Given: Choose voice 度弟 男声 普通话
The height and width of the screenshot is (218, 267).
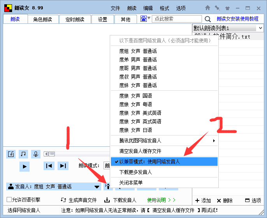Looking at the screenshot, I should (164, 60).
